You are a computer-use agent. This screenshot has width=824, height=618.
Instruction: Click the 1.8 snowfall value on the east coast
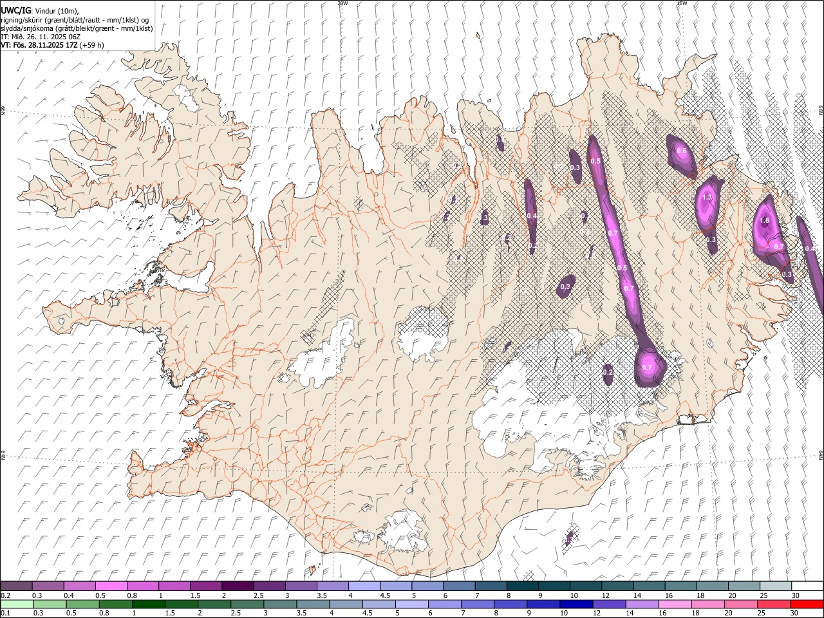coord(764,220)
